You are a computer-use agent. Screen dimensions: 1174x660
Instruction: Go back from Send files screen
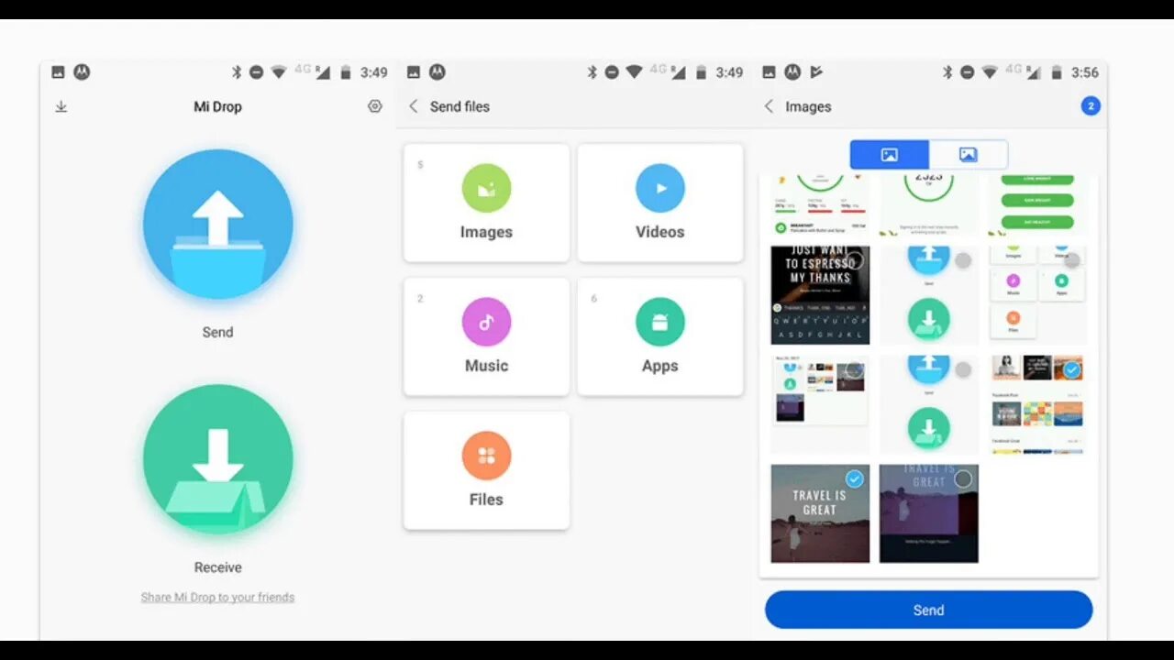414,106
